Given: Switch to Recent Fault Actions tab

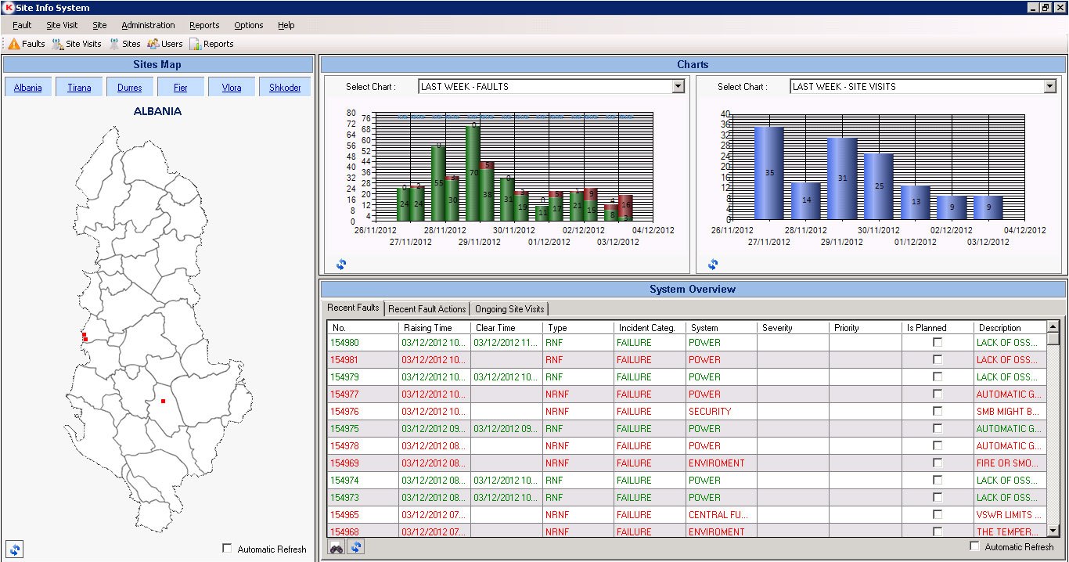Looking at the screenshot, I should tap(427, 309).
